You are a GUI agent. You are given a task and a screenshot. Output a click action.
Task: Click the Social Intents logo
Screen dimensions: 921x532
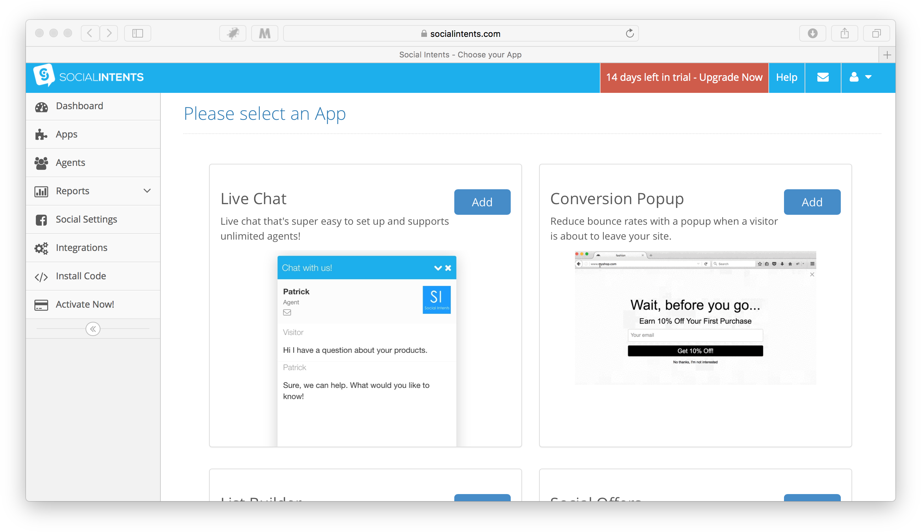tap(89, 76)
